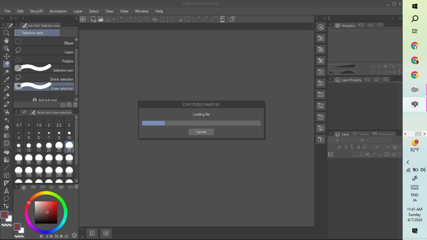Choose the Ellipse selection sub tool

tap(44, 42)
